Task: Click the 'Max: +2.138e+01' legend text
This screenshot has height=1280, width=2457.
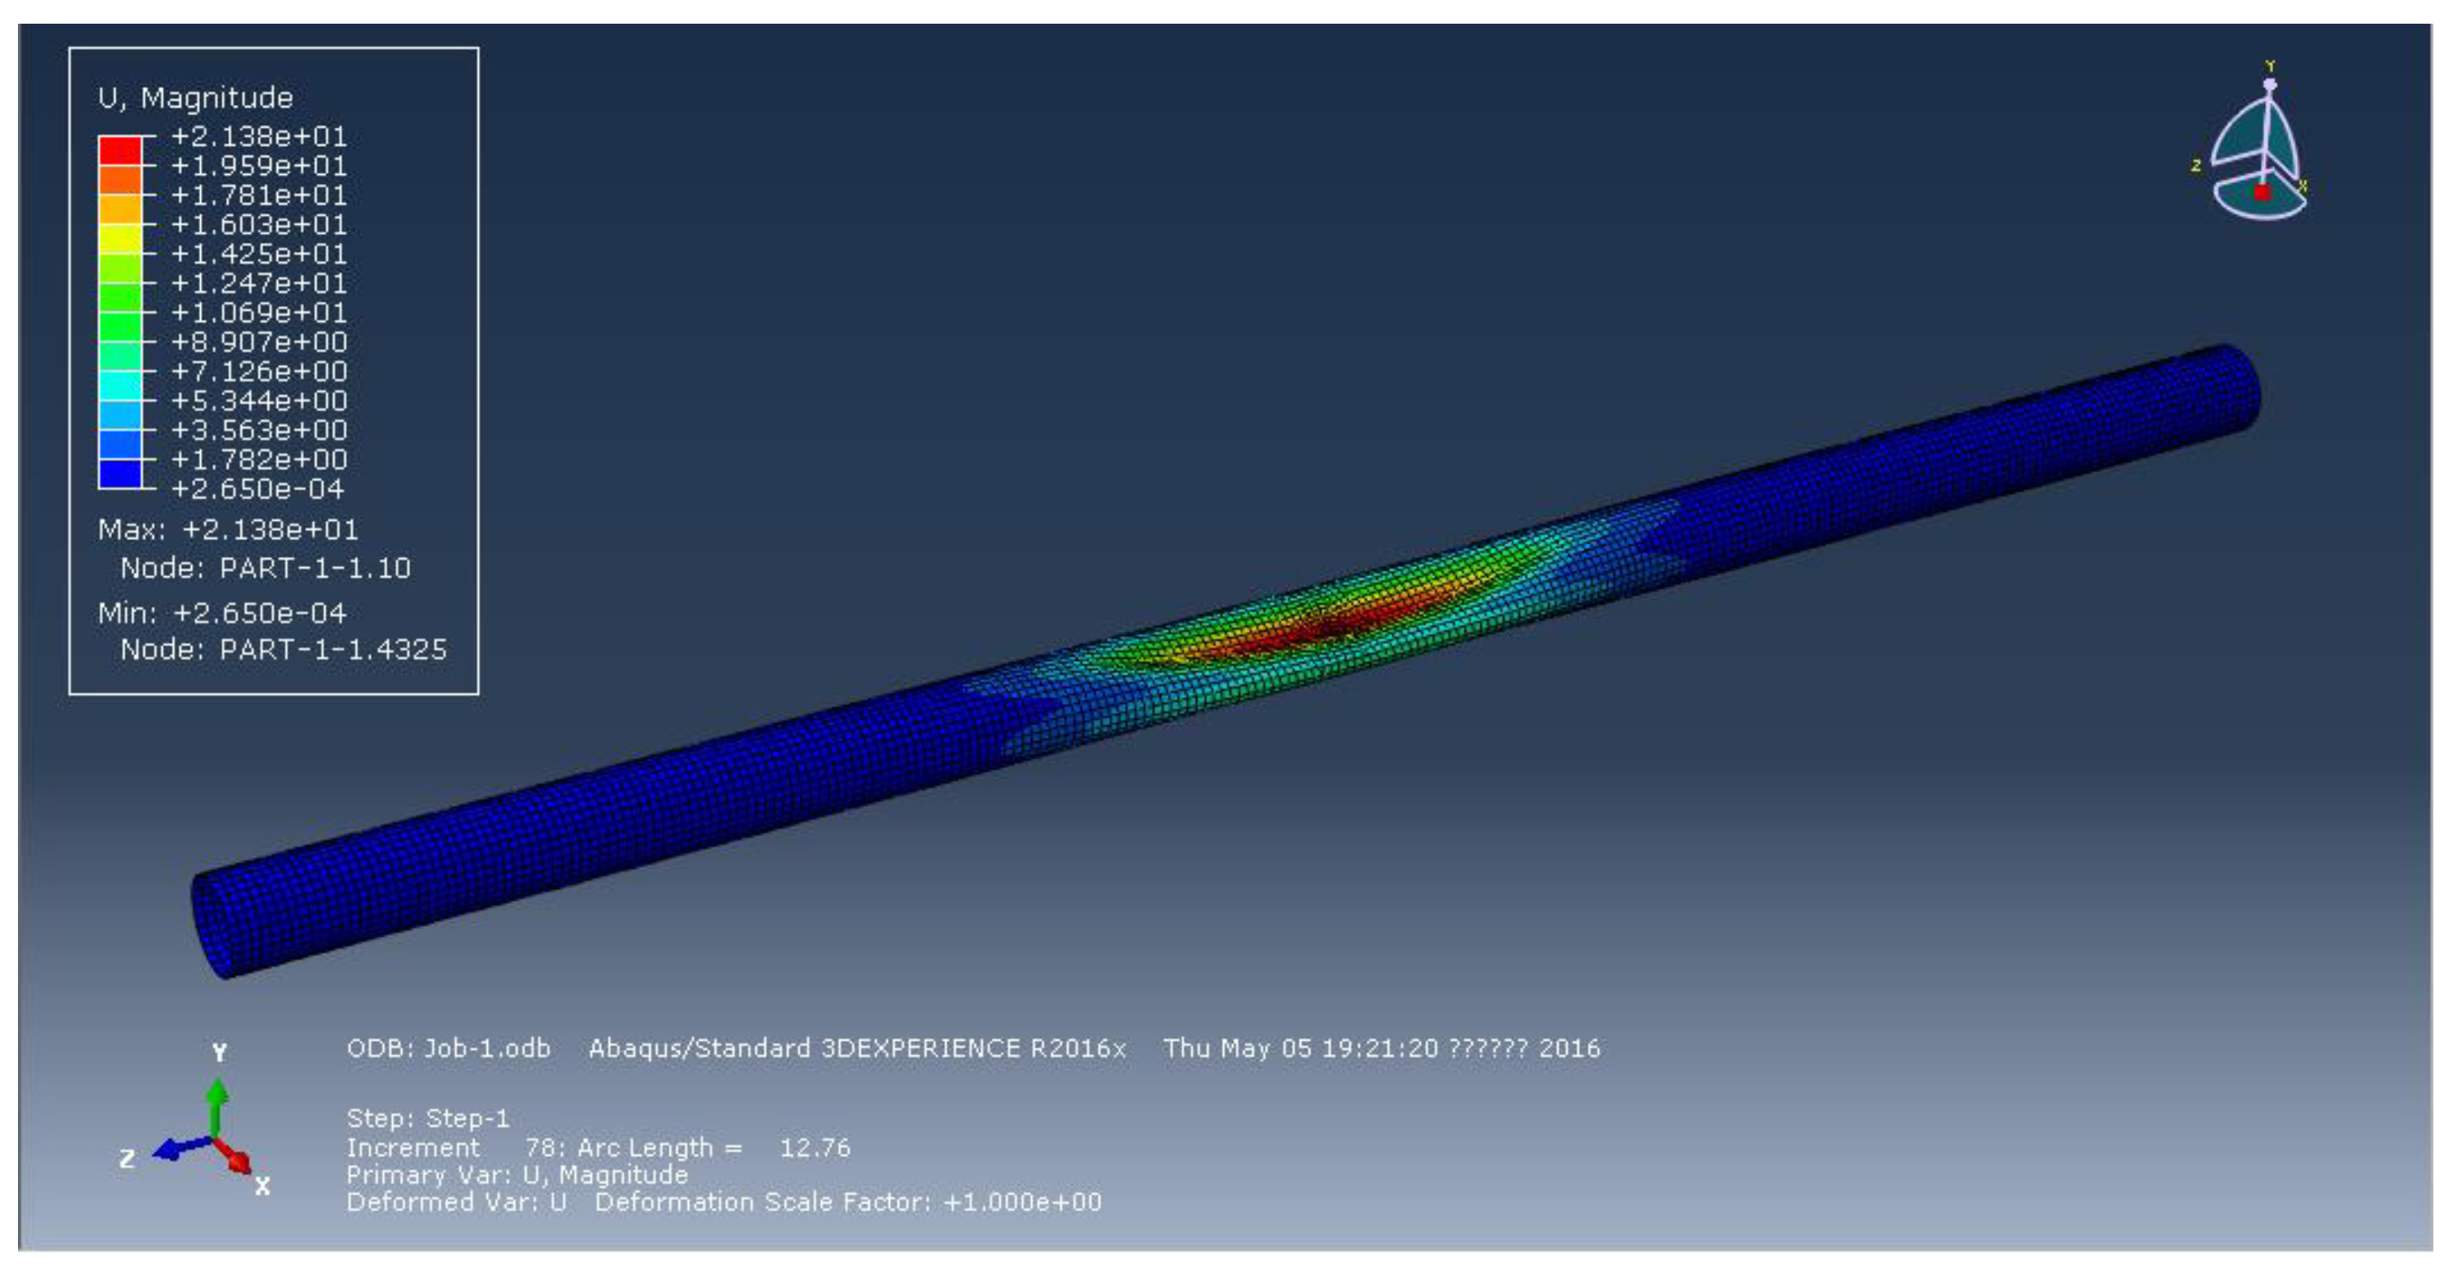Action: (228, 530)
